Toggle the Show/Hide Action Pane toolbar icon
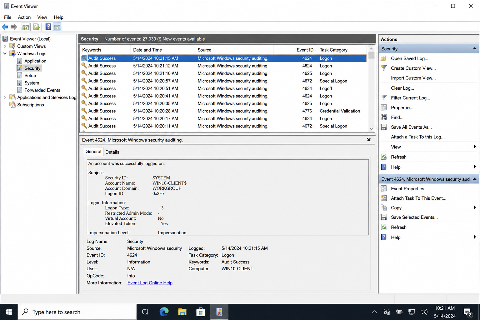This screenshot has width=480, height=320. coord(57,27)
